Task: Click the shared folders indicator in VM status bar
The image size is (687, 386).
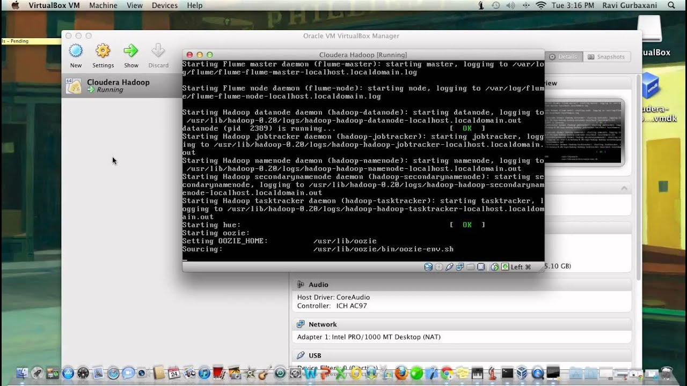Action: tap(470, 267)
